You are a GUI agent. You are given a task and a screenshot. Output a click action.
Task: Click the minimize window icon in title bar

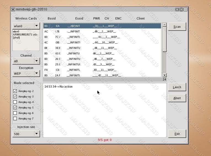coord(177,9)
